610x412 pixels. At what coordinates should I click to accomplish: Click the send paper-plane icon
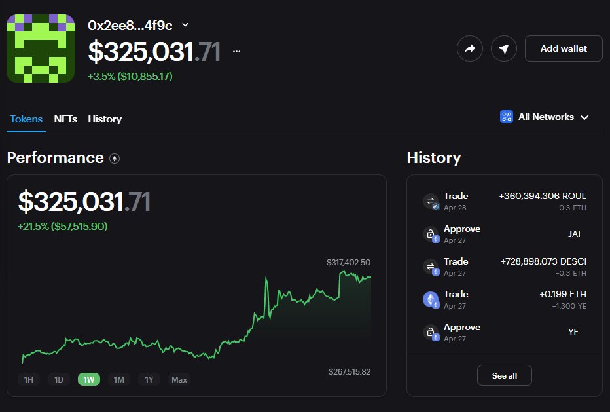(503, 48)
